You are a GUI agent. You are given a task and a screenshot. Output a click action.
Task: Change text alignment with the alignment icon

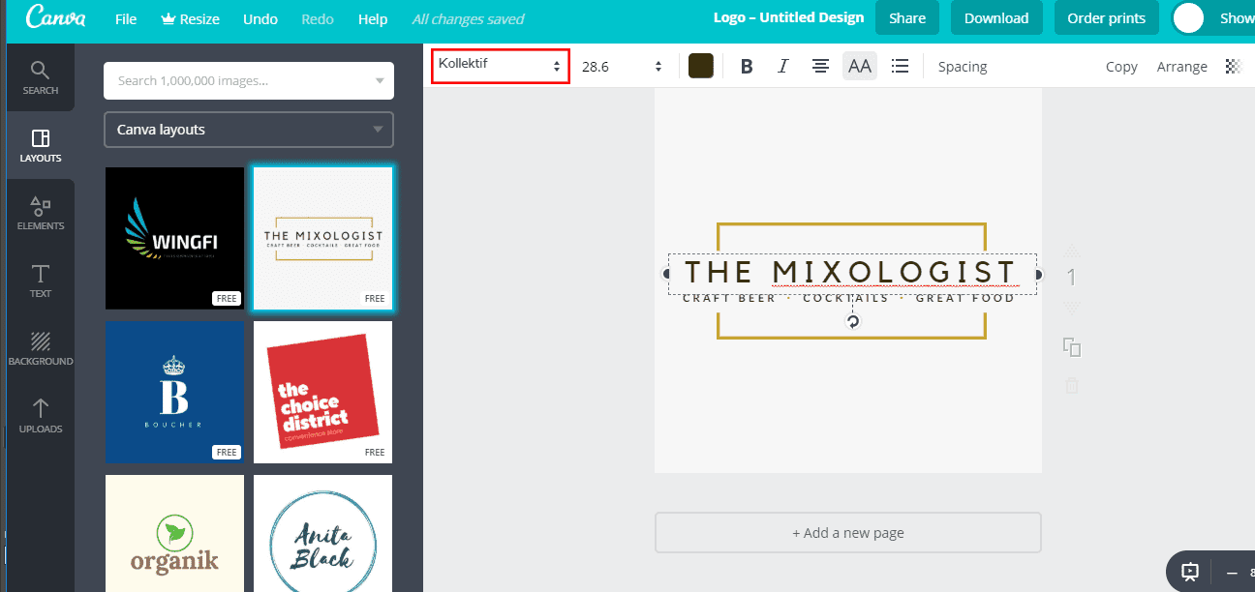coord(820,66)
